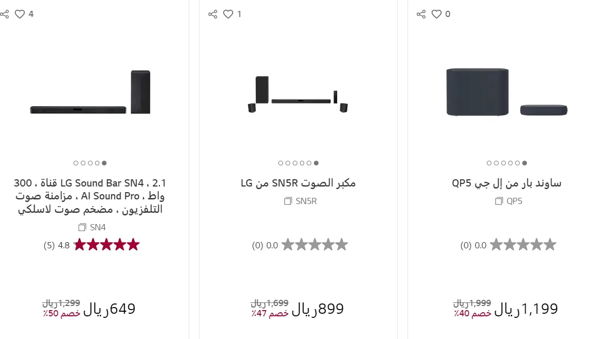601x339 pixels.
Task: Choose third image dot under SN4 product
Action: click(x=90, y=163)
